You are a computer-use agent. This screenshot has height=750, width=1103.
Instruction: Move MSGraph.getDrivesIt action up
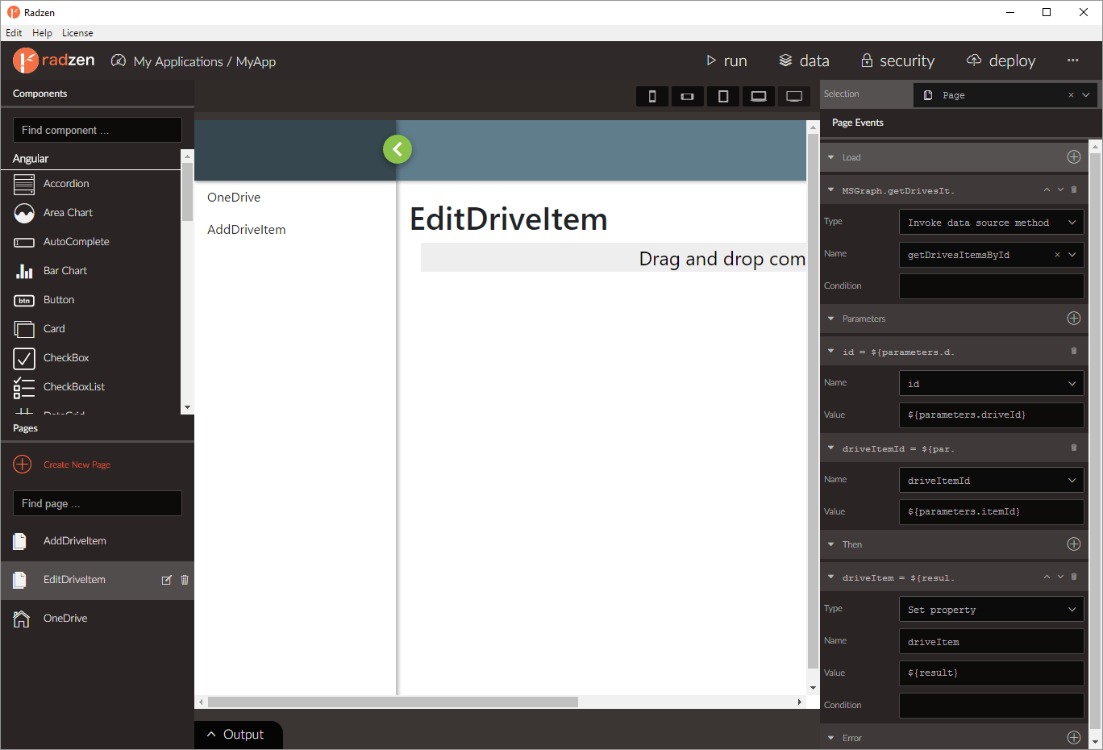point(1047,190)
